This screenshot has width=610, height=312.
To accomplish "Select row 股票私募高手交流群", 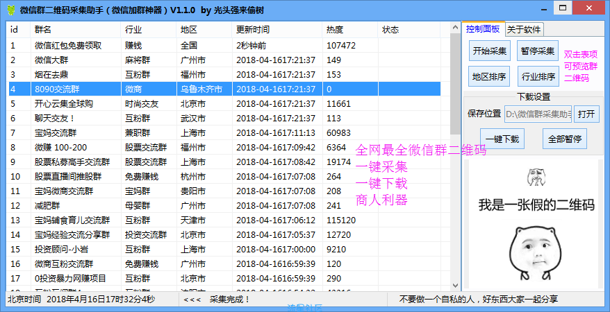I will tap(224, 162).
